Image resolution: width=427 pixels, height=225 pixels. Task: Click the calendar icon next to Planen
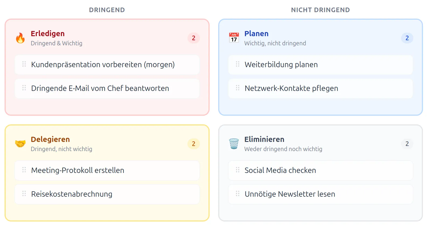pos(234,38)
